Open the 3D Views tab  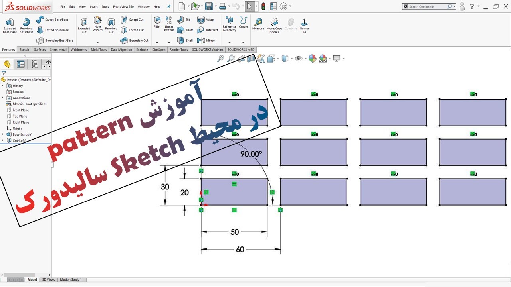[49, 280]
